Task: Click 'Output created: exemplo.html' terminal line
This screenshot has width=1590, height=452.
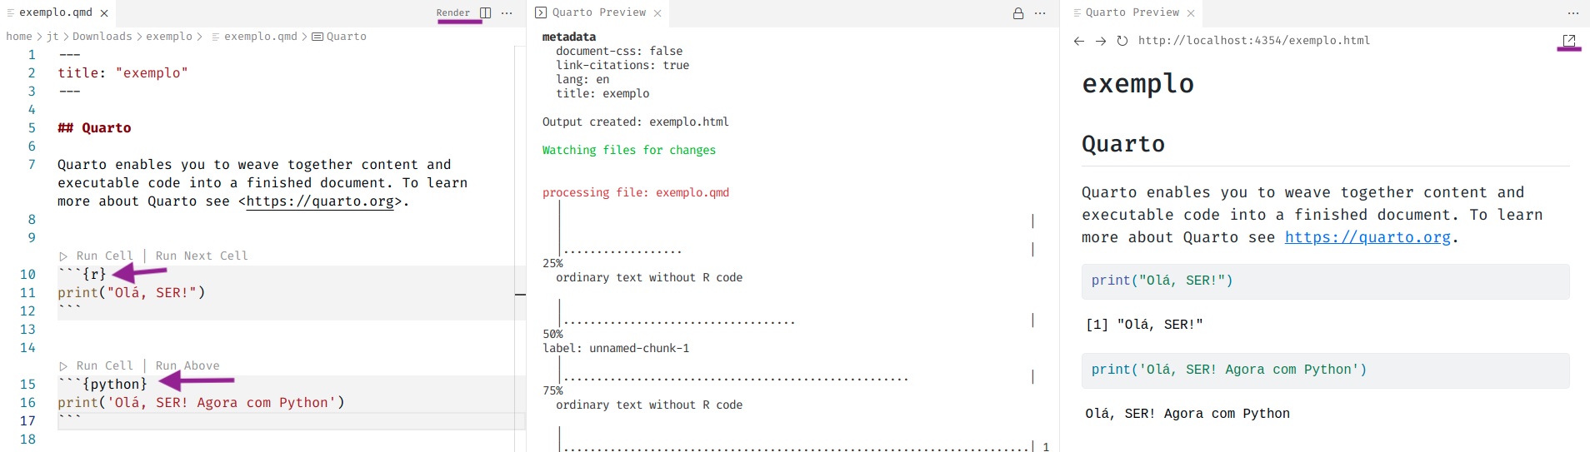Action: coord(636,122)
